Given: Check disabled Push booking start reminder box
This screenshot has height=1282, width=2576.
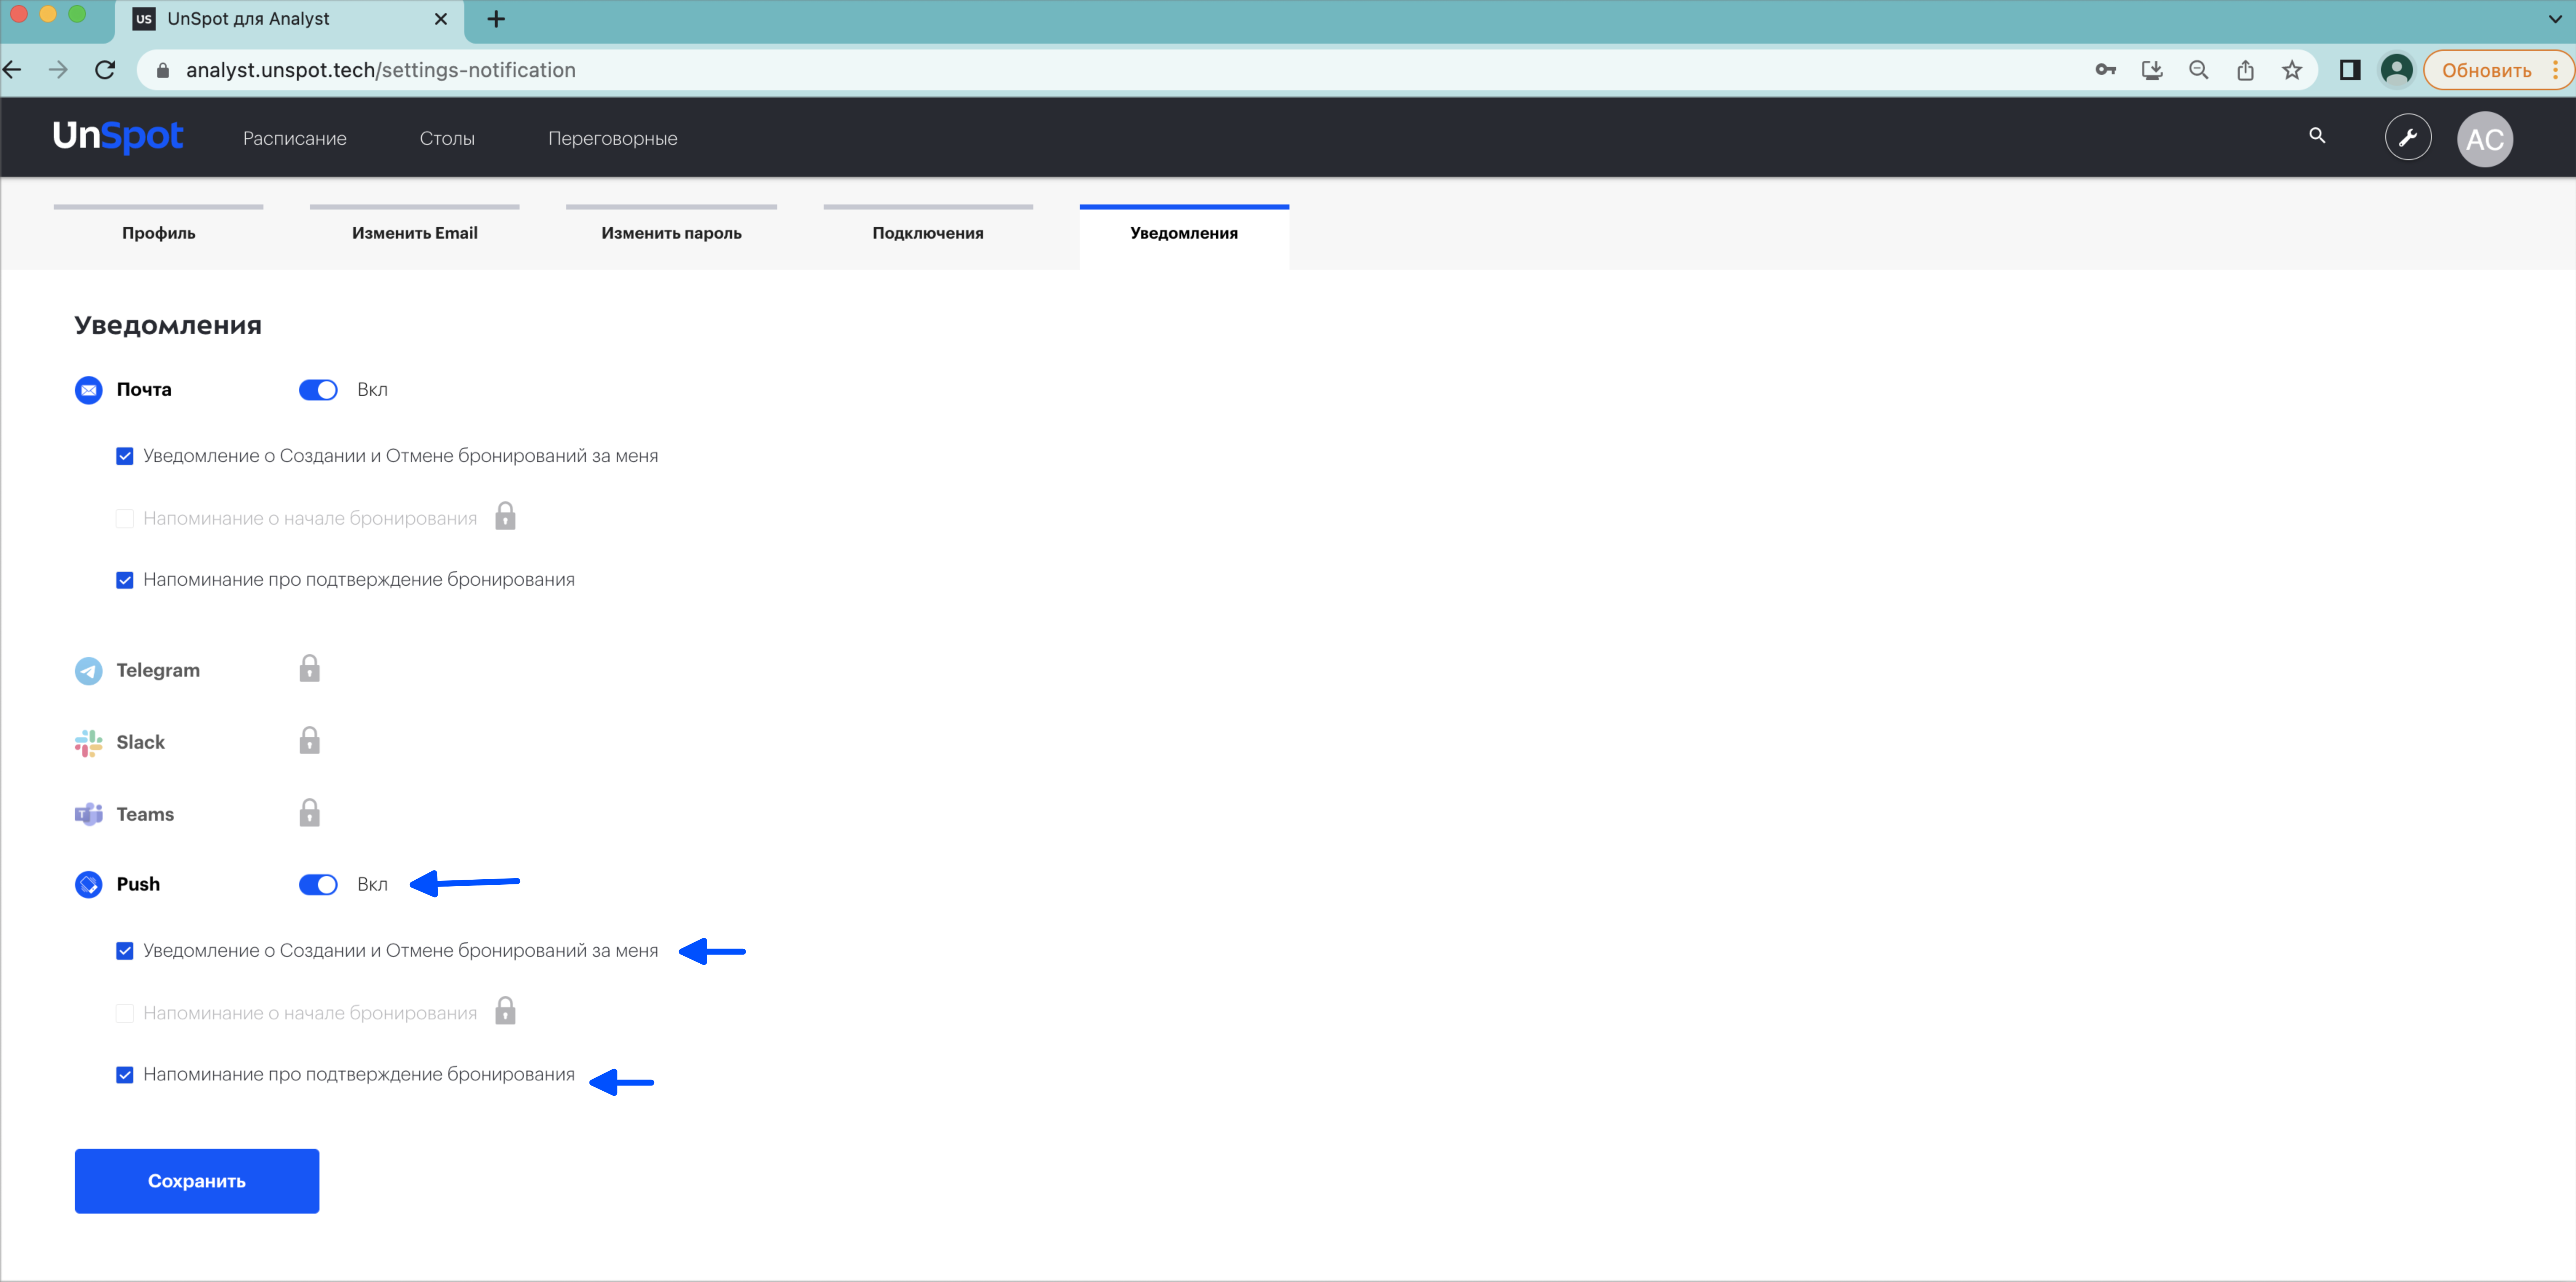Looking at the screenshot, I should click(125, 1014).
